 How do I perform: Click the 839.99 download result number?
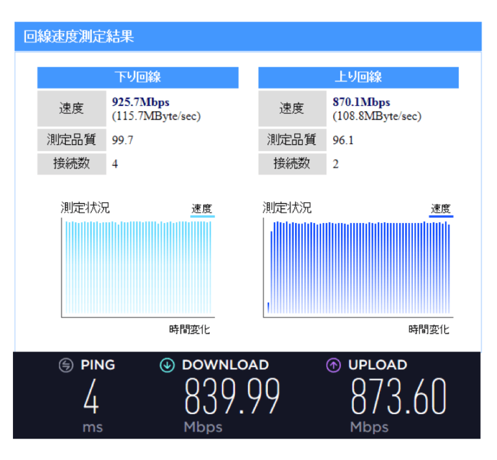(x=232, y=397)
